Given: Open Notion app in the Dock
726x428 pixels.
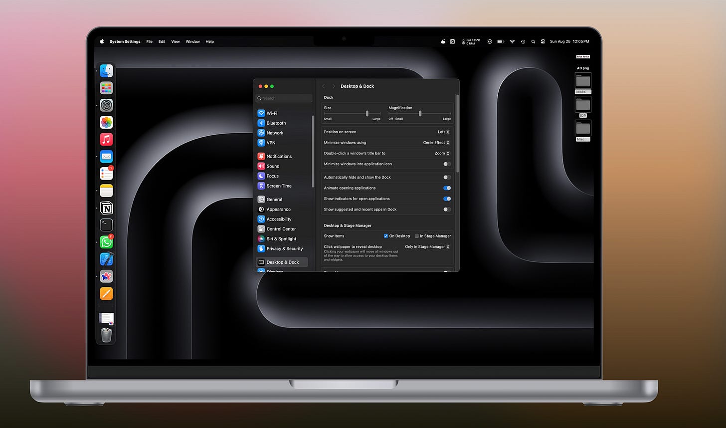Looking at the screenshot, I should click(106, 208).
